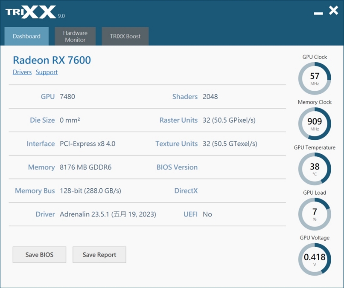Screen dimensions: 344x288
Task: Click the GPU value 7480
Action: click(67, 97)
